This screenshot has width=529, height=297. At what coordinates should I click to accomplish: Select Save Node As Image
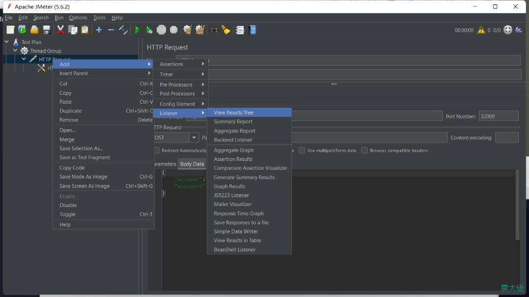[x=103, y=177]
